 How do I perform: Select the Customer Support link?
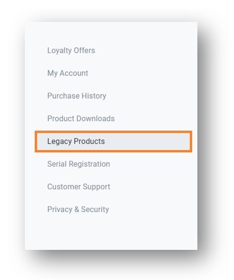[x=79, y=187]
